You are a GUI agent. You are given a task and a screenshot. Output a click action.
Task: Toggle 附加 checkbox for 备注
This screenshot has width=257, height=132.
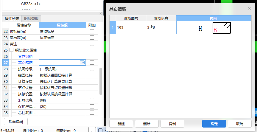click(92, 44)
